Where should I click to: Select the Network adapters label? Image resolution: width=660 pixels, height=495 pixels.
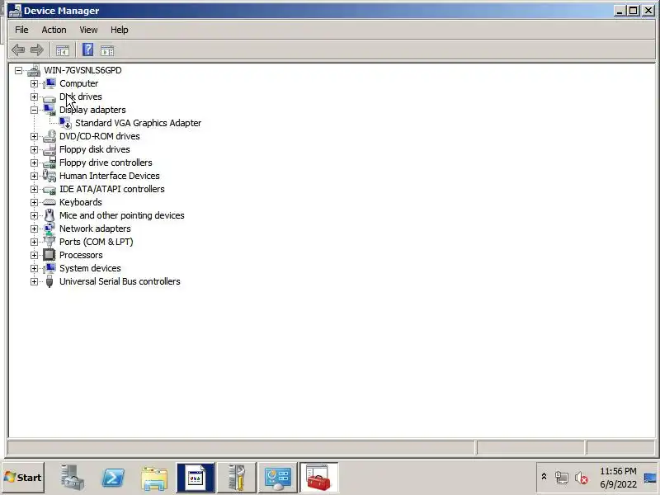(95, 229)
